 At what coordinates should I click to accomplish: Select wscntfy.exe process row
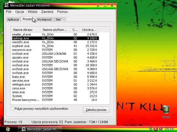55,42
